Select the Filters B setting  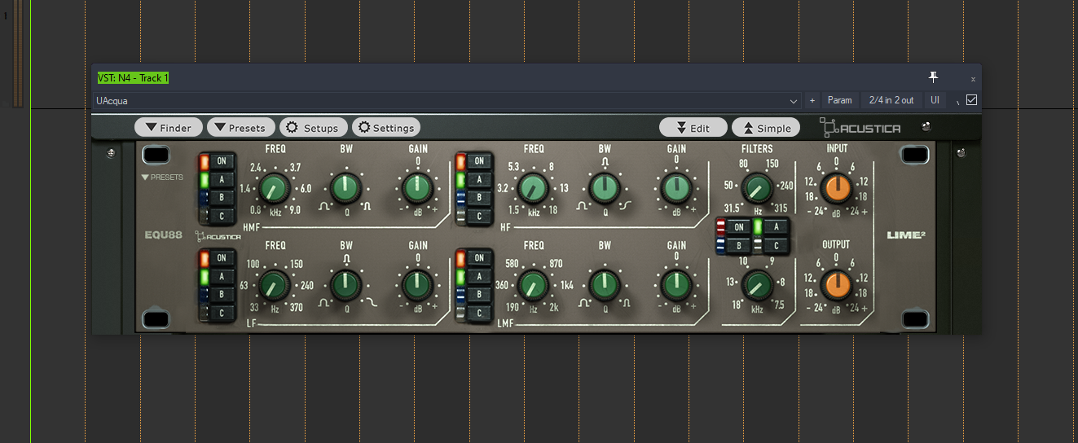[x=738, y=245]
